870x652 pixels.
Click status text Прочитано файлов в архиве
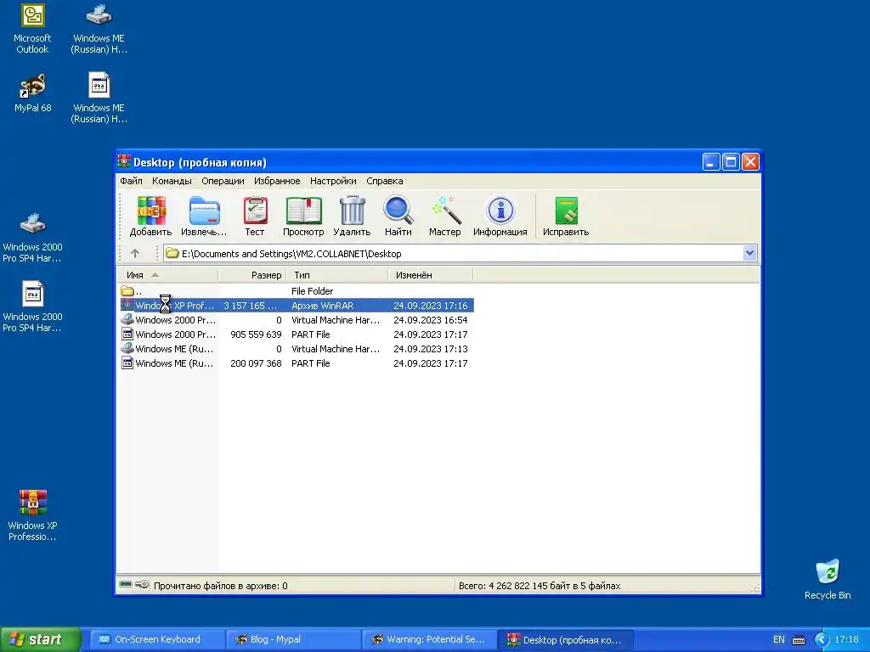pyautogui.click(x=220, y=586)
